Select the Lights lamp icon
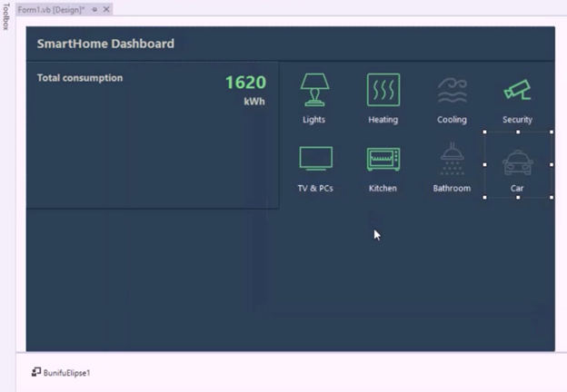The image size is (567, 392). click(x=314, y=90)
